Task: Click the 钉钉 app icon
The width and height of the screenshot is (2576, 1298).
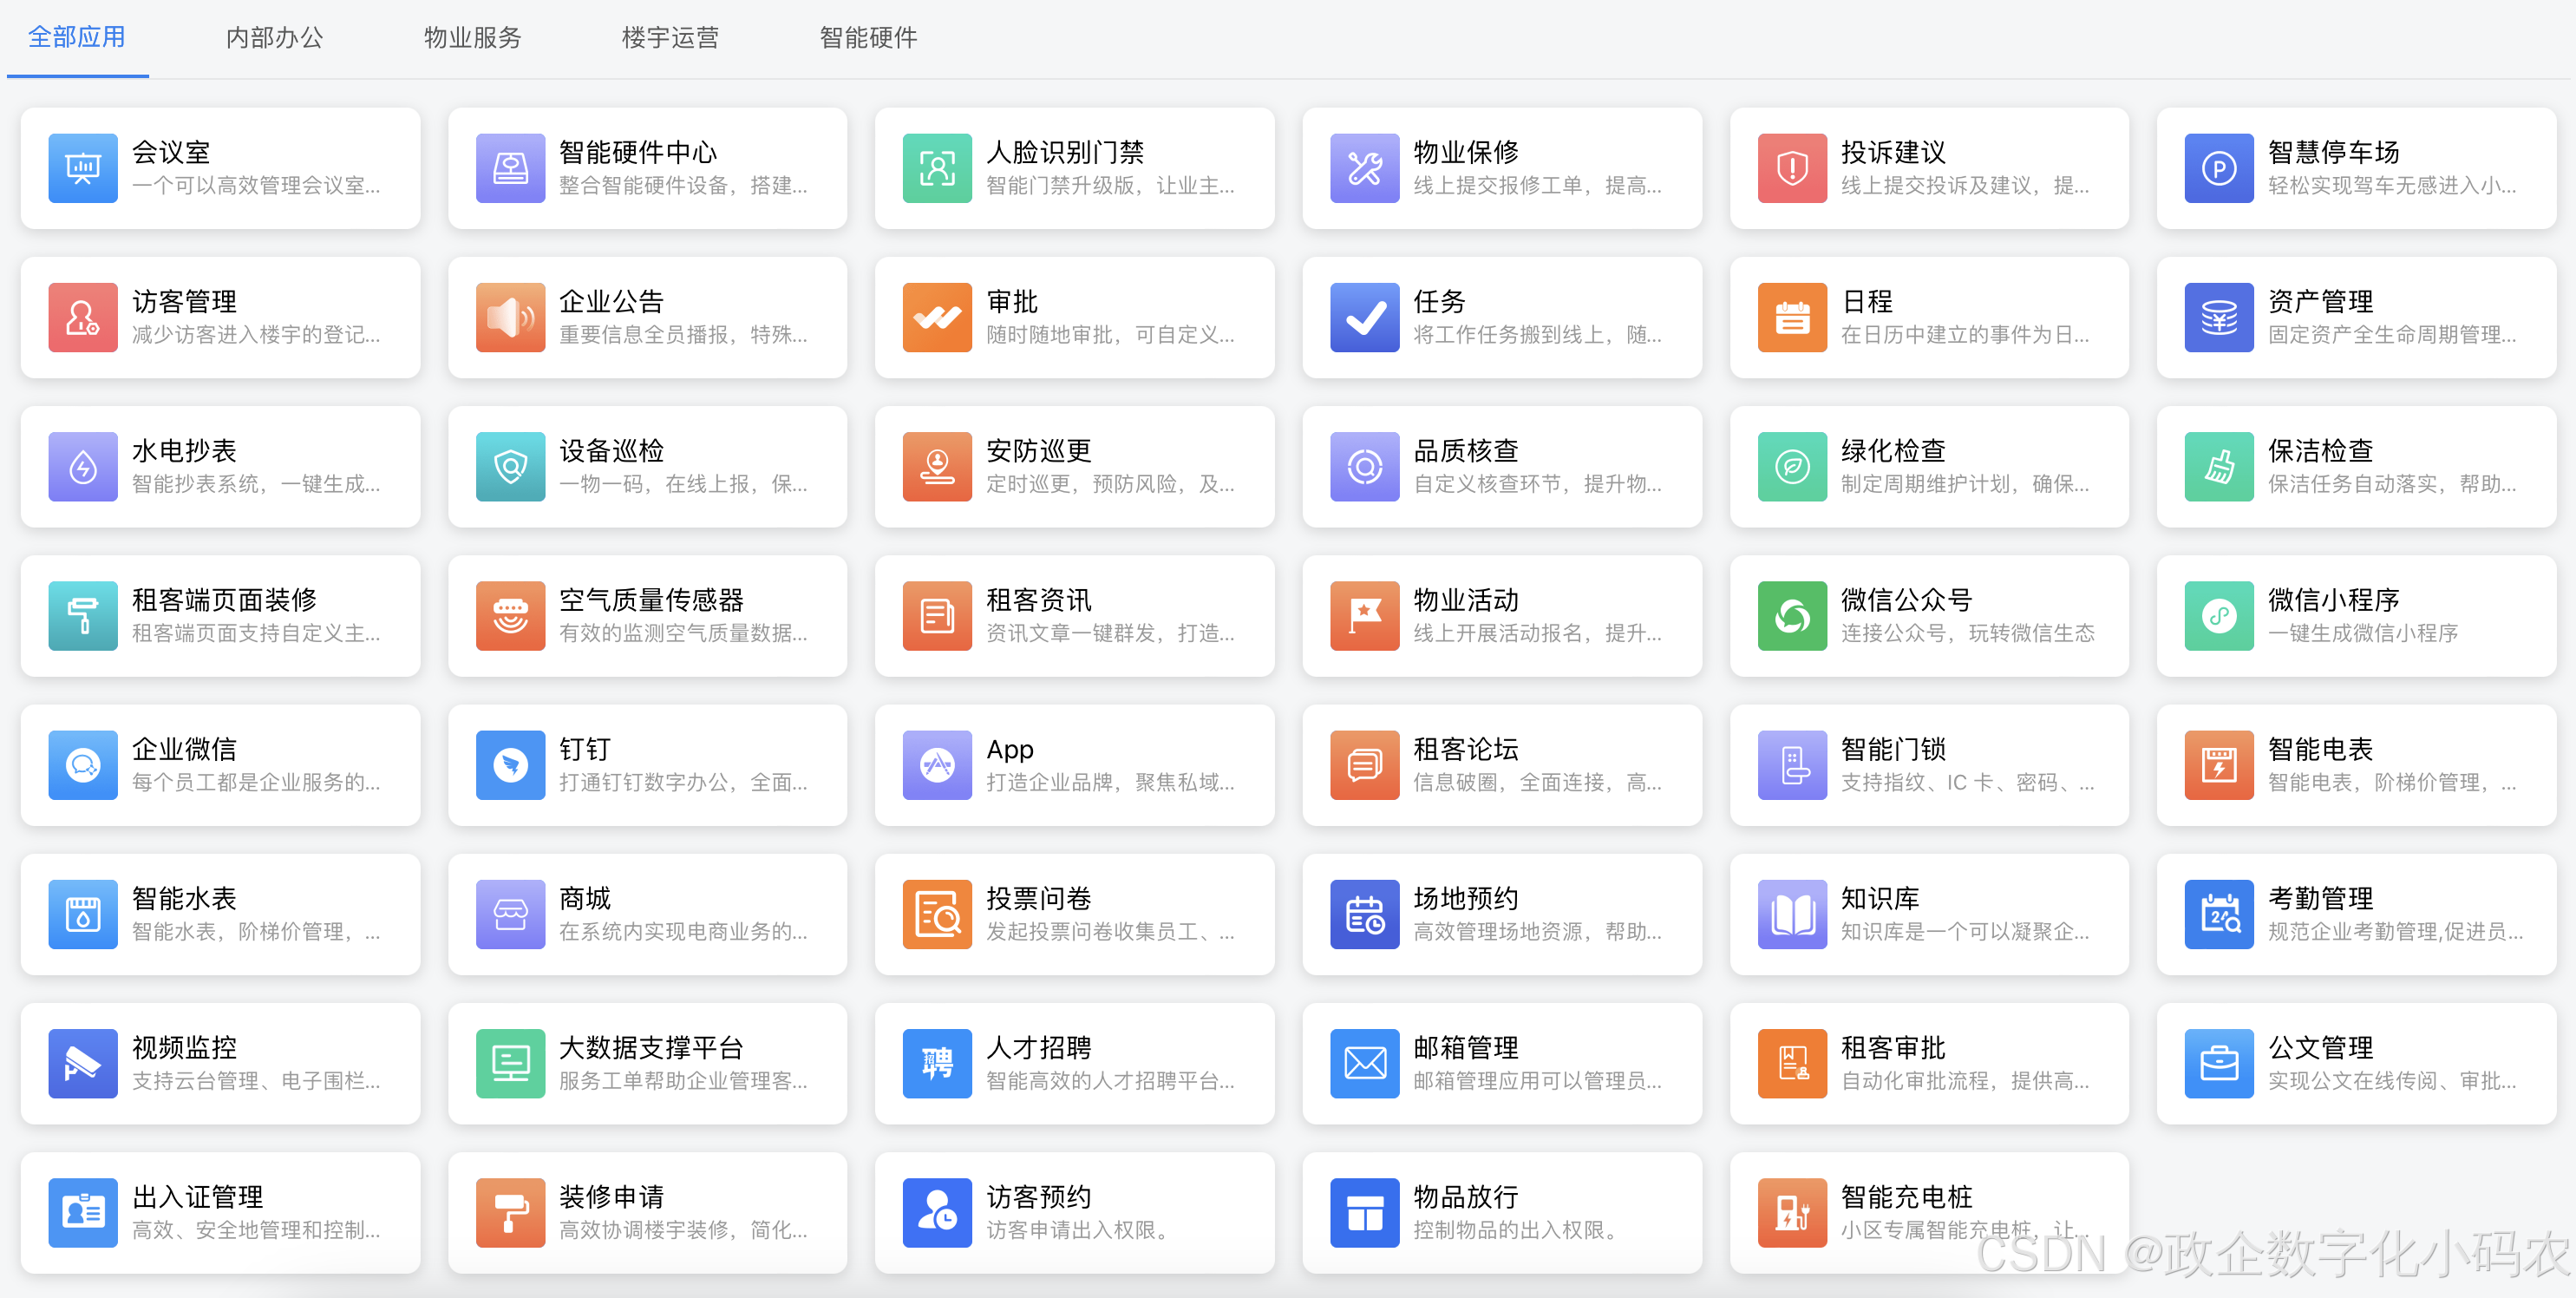Action: [510, 765]
